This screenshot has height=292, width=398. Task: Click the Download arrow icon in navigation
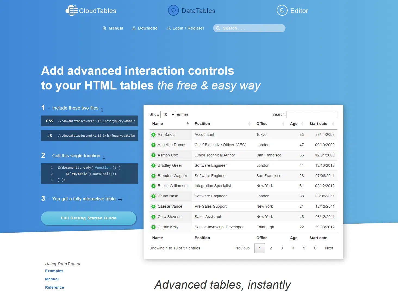[x=134, y=28]
